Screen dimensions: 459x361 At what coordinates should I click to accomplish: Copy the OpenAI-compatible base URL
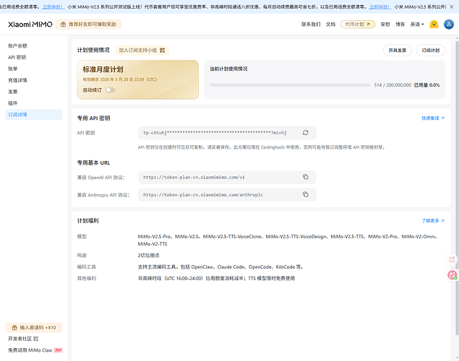[x=305, y=177]
